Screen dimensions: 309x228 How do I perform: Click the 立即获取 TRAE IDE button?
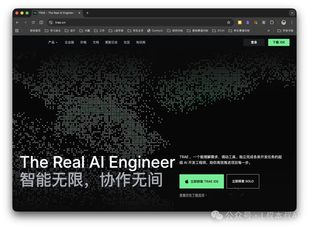pos(202,181)
